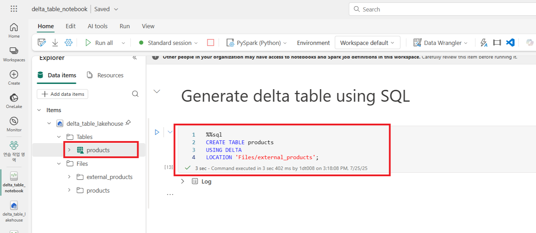The width and height of the screenshot is (536, 233).
Task: Open the Workspace default environment dropdown
Action: point(367,43)
